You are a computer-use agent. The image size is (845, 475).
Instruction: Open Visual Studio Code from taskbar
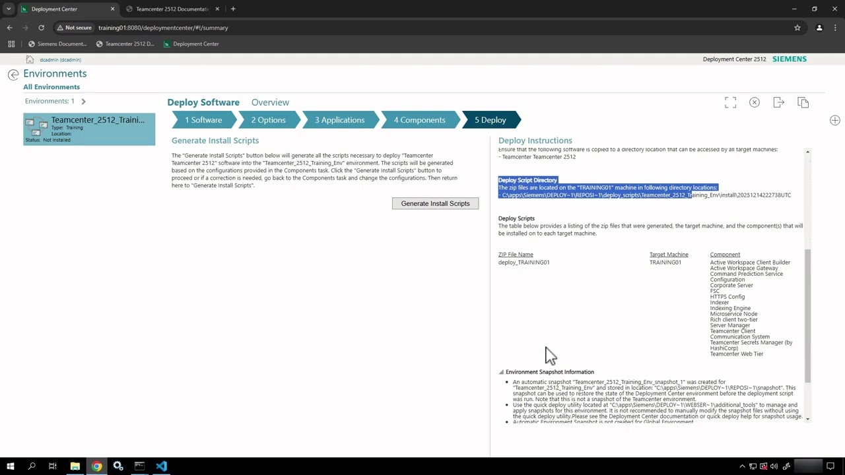(x=161, y=466)
